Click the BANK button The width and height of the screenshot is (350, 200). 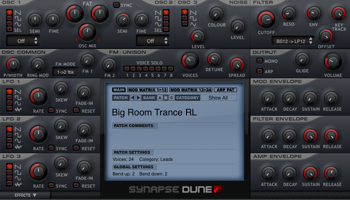coord(149,97)
